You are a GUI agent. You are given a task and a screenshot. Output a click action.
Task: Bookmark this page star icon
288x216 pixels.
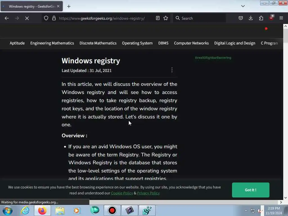coord(166,18)
